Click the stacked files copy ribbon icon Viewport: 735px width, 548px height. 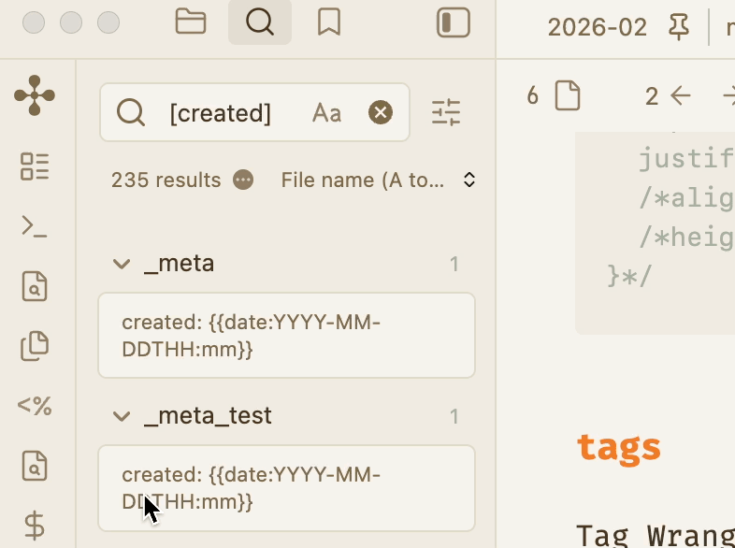pos(35,346)
